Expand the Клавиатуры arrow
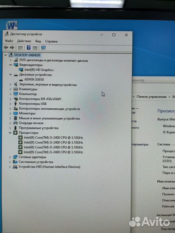 (10, 89)
